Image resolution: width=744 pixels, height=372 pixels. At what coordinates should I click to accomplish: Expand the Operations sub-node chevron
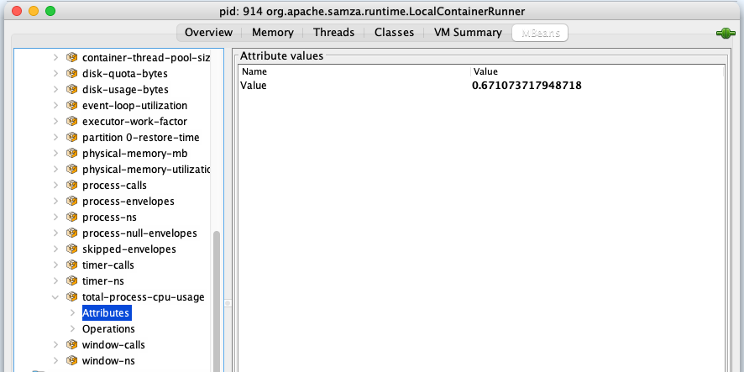tap(72, 329)
